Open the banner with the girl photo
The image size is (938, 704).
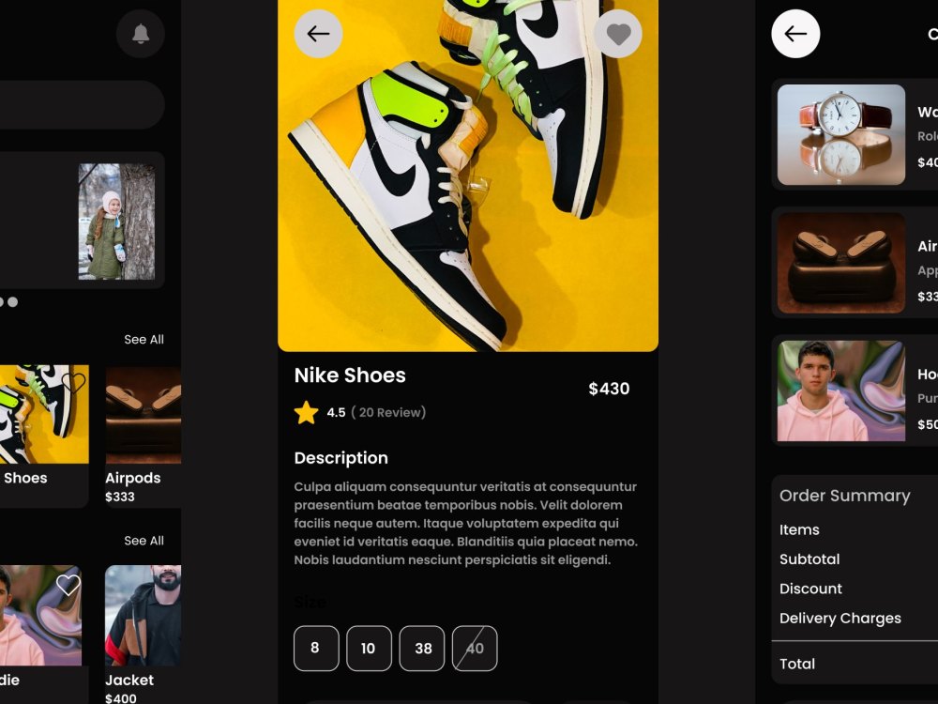[x=82, y=221]
